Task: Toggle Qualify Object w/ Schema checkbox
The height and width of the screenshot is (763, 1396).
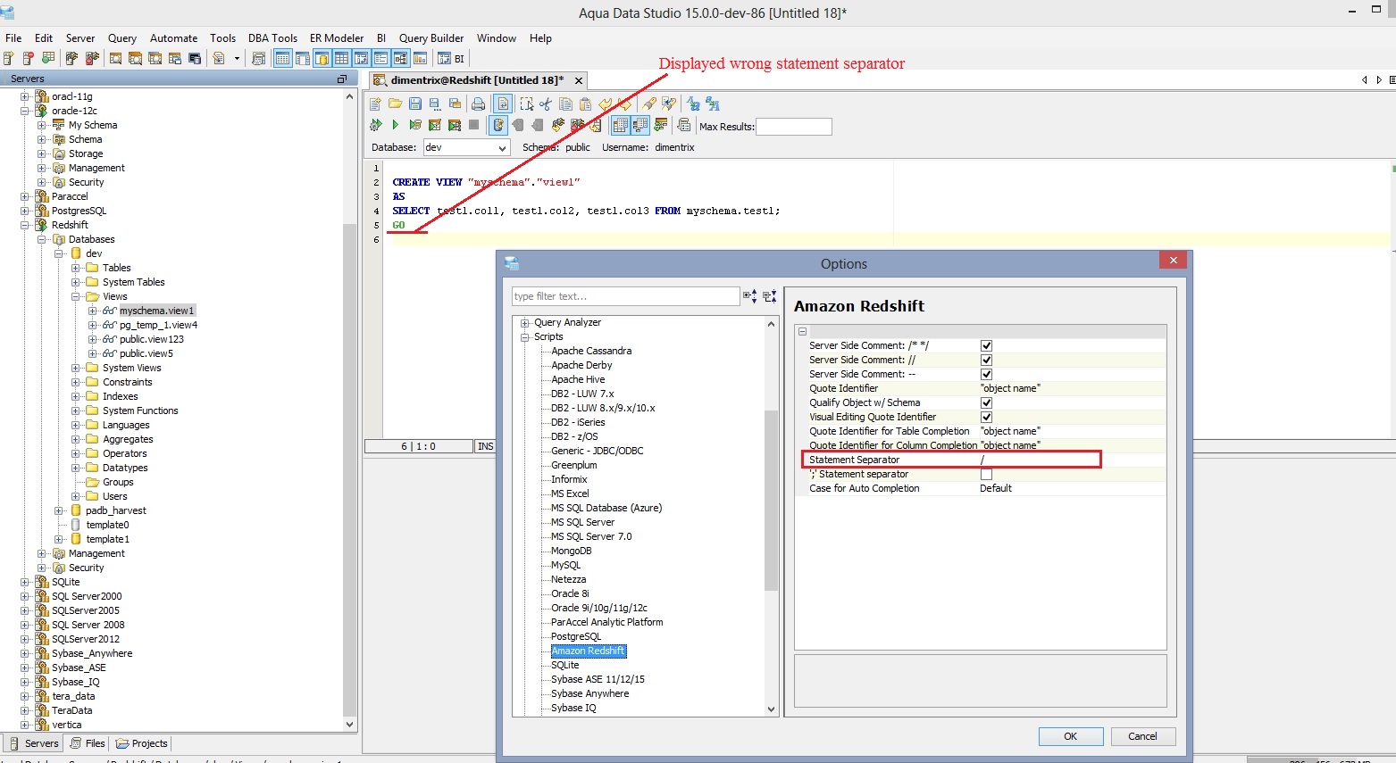Action: [986, 402]
